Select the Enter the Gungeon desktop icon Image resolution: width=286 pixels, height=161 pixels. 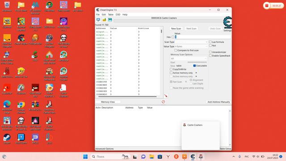pos(7,41)
